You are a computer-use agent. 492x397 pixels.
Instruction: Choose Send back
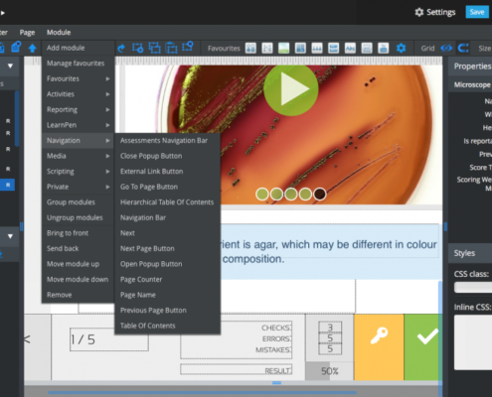pos(79,248)
